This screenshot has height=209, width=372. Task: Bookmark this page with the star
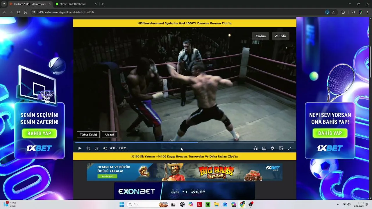click(334, 12)
